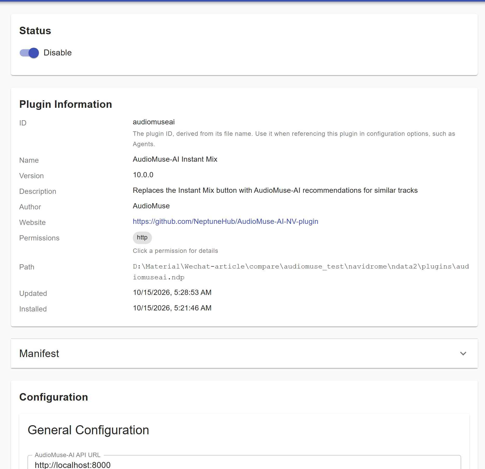
Task: Click the description text about Instant Mix button
Action: pos(275,190)
